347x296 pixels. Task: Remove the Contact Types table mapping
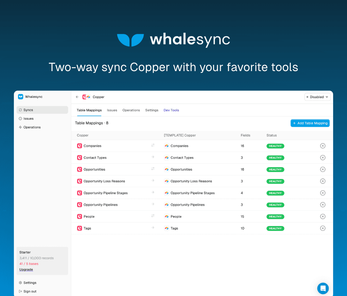pyautogui.click(x=323, y=158)
